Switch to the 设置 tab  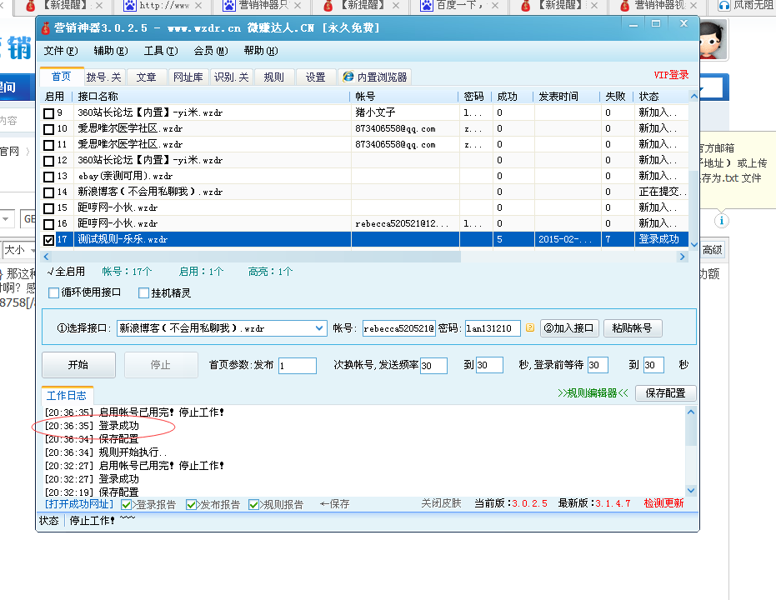(317, 76)
